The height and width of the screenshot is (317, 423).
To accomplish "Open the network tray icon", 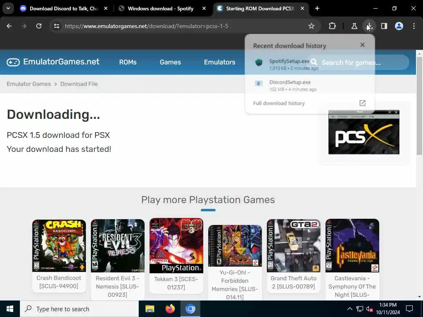I will pyautogui.click(x=360, y=309).
